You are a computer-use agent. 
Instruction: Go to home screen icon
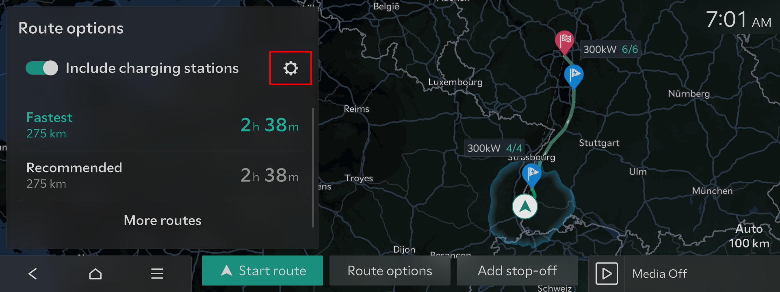[95, 274]
